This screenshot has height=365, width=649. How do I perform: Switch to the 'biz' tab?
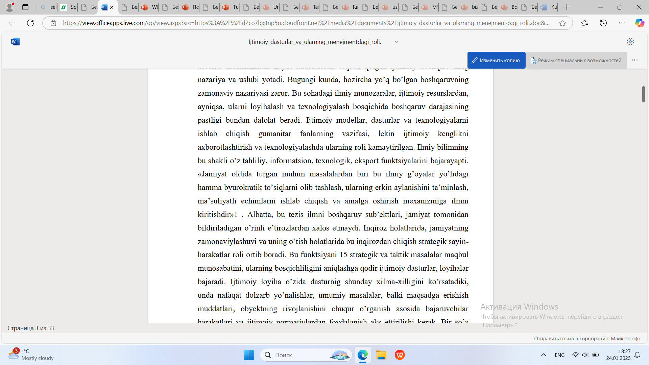click(x=469, y=7)
